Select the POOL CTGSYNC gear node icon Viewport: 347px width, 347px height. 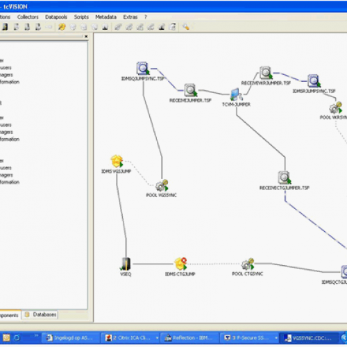tap(248, 264)
